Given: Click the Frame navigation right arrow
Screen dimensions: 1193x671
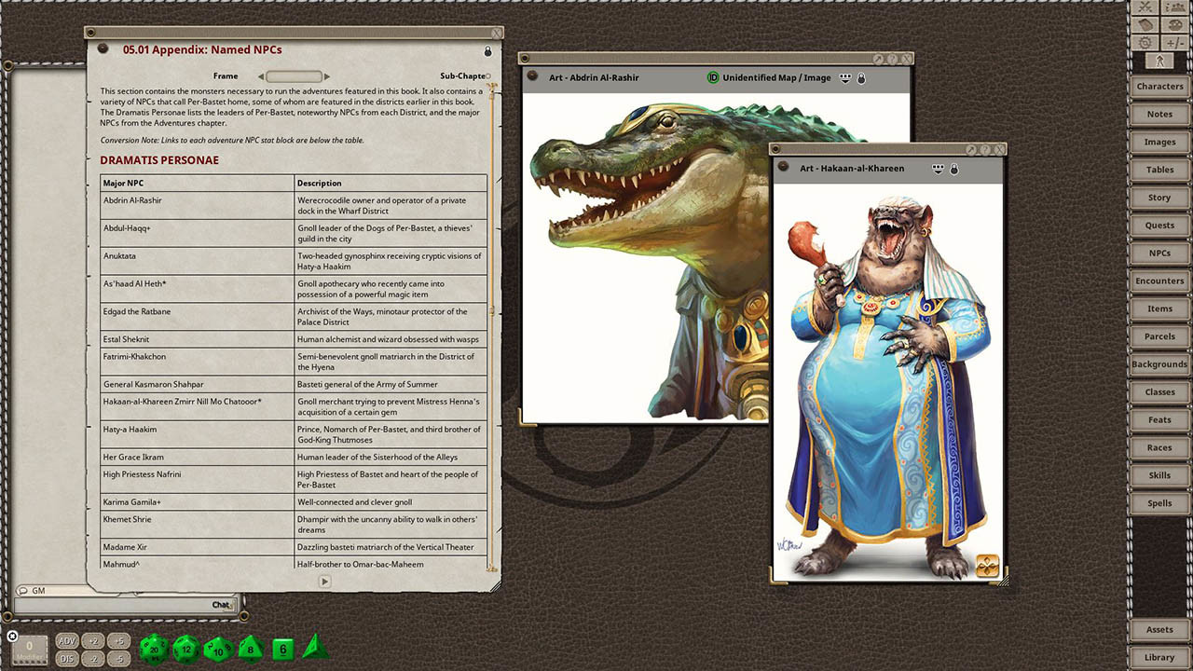Looking at the screenshot, I should pyautogui.click(x=326, y=75).
